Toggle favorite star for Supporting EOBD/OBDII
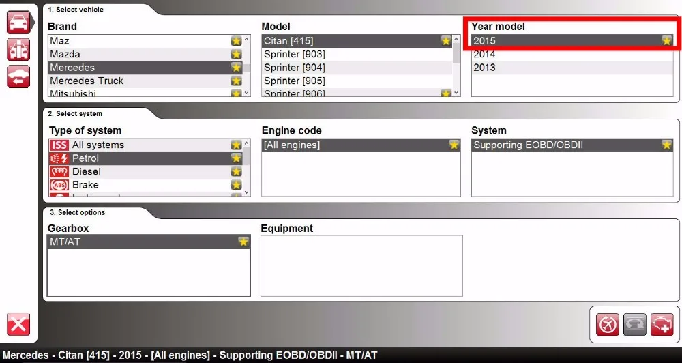The image size is (682, 363). coord(667,145)
